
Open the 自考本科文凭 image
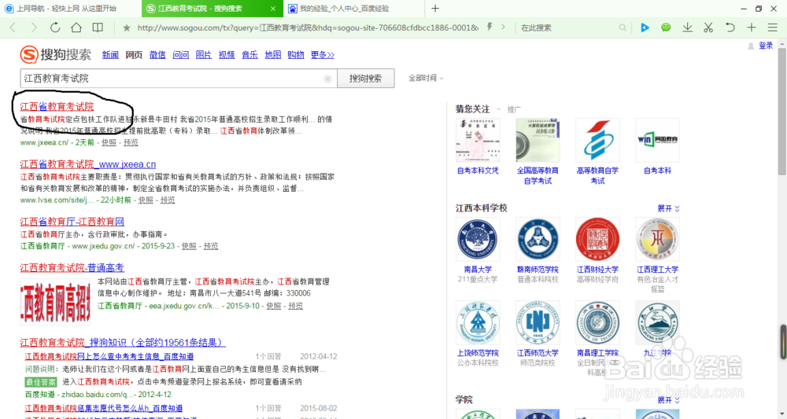(478, 141)
